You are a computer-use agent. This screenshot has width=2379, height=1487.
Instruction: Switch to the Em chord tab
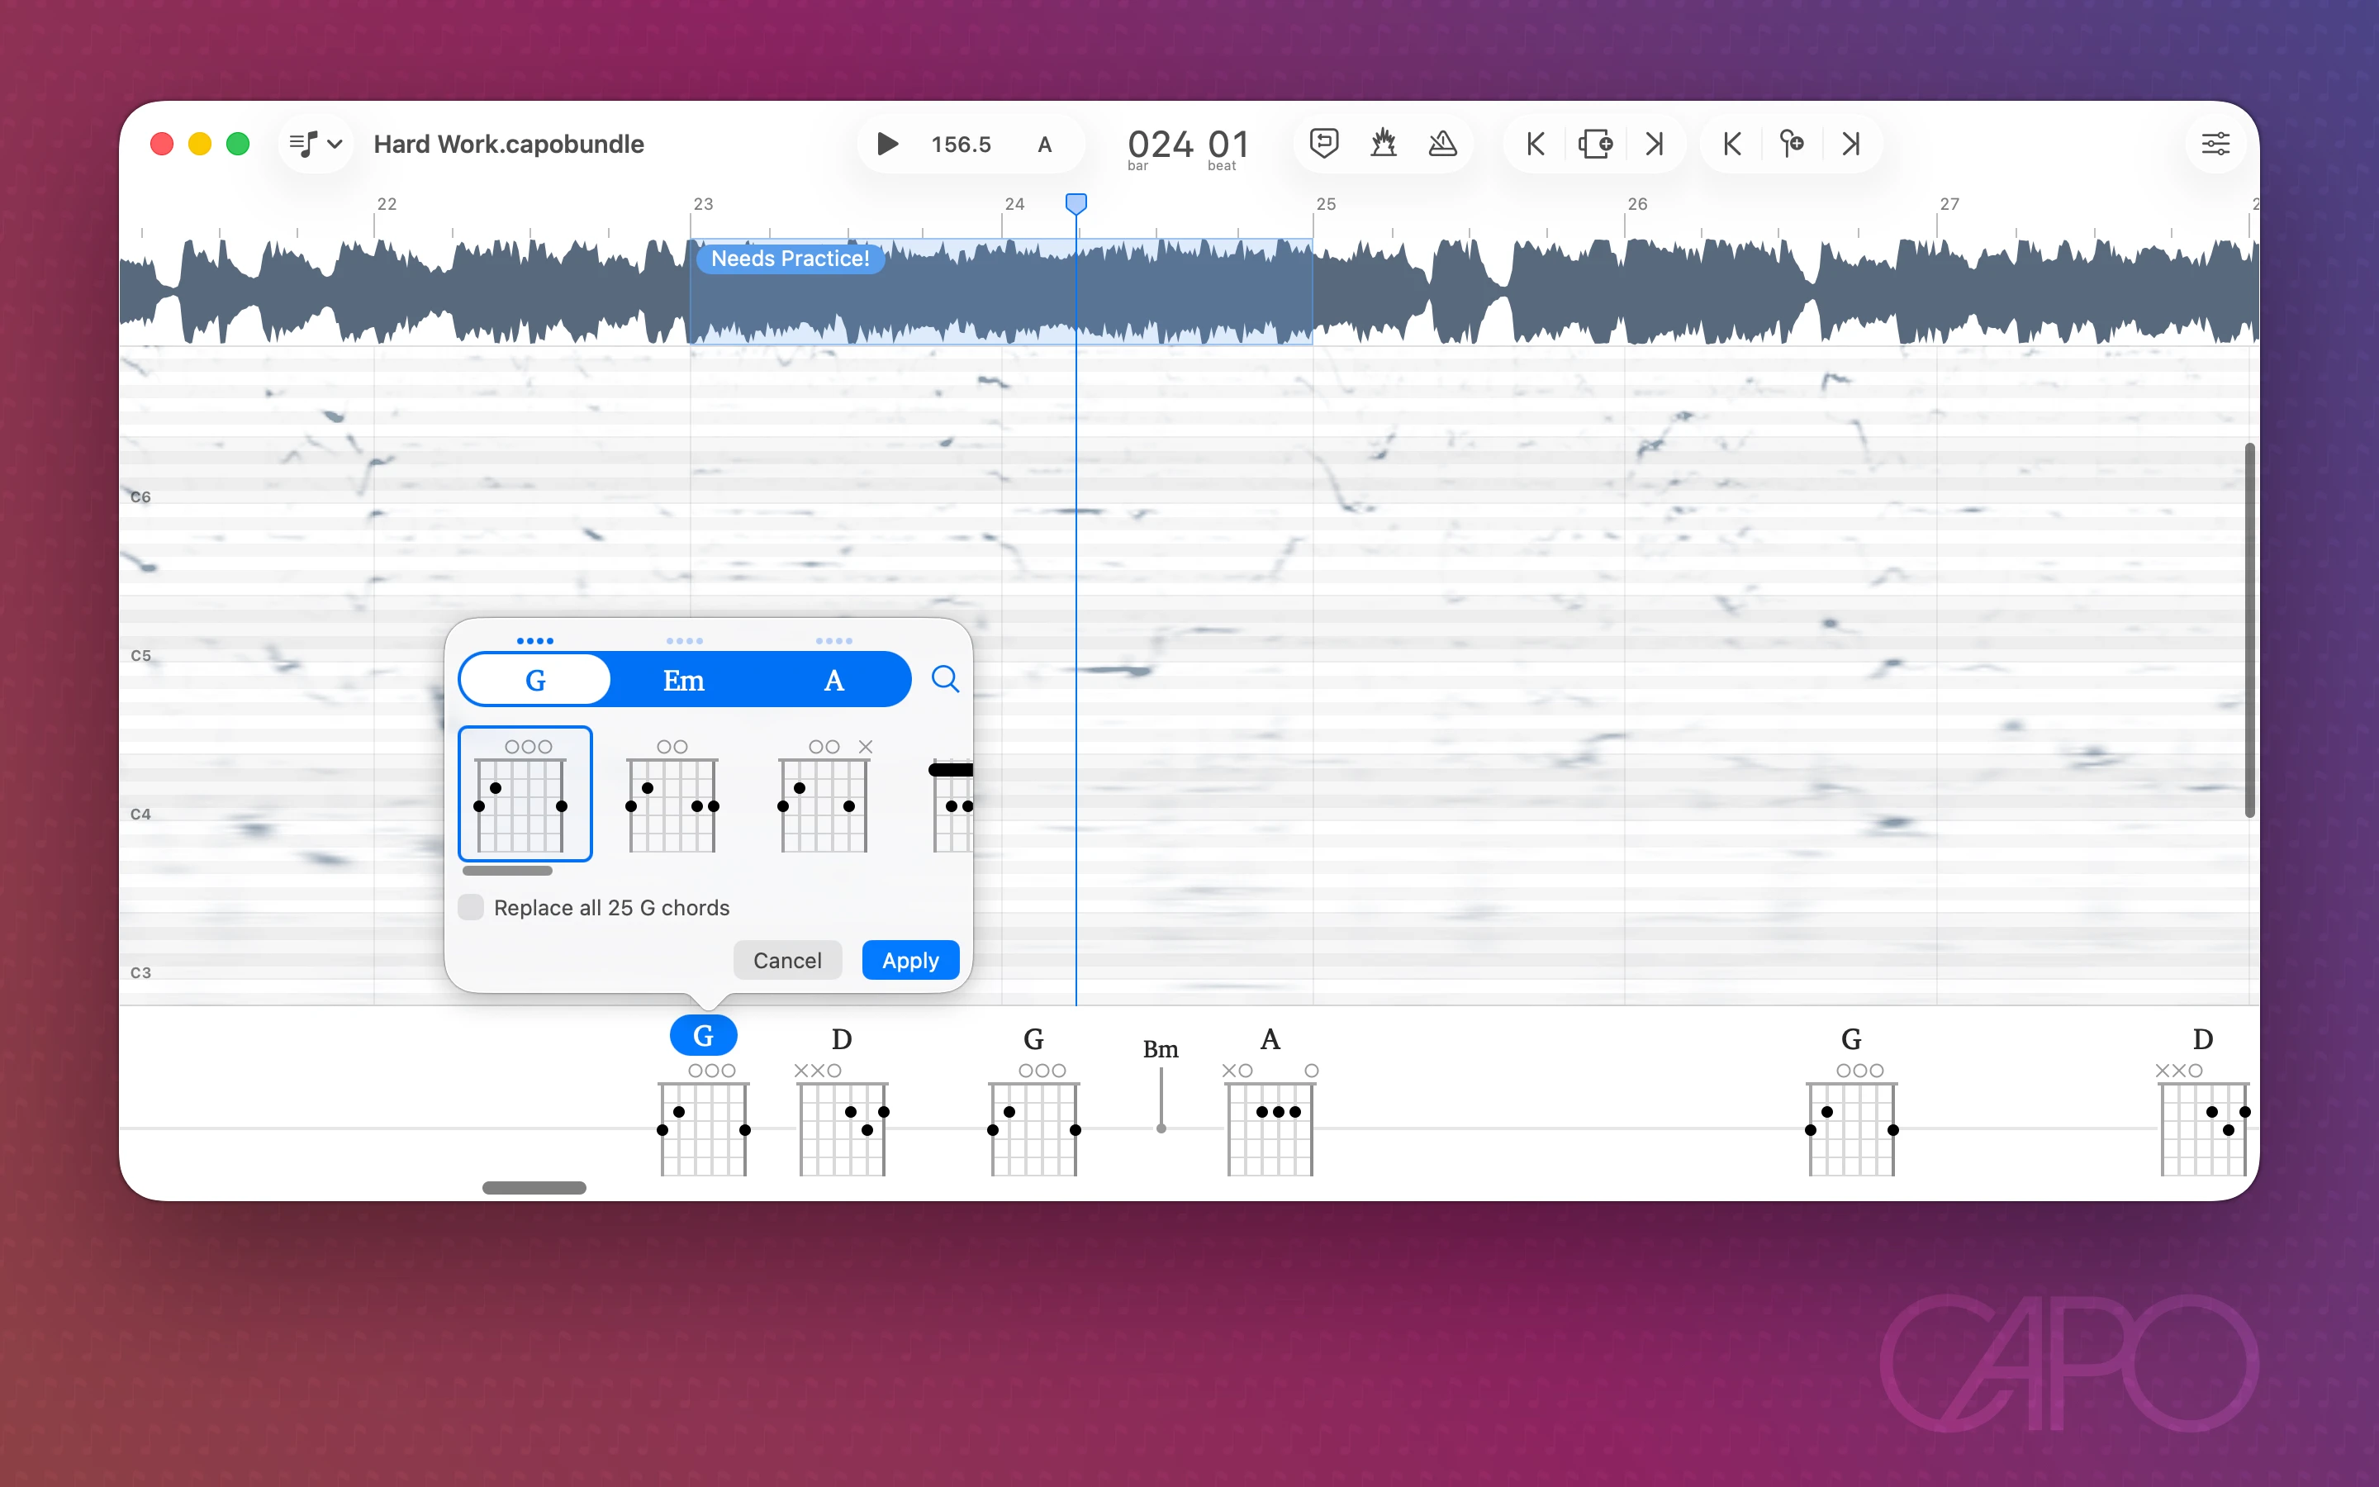pyautogui.click(x=683, y=680)
